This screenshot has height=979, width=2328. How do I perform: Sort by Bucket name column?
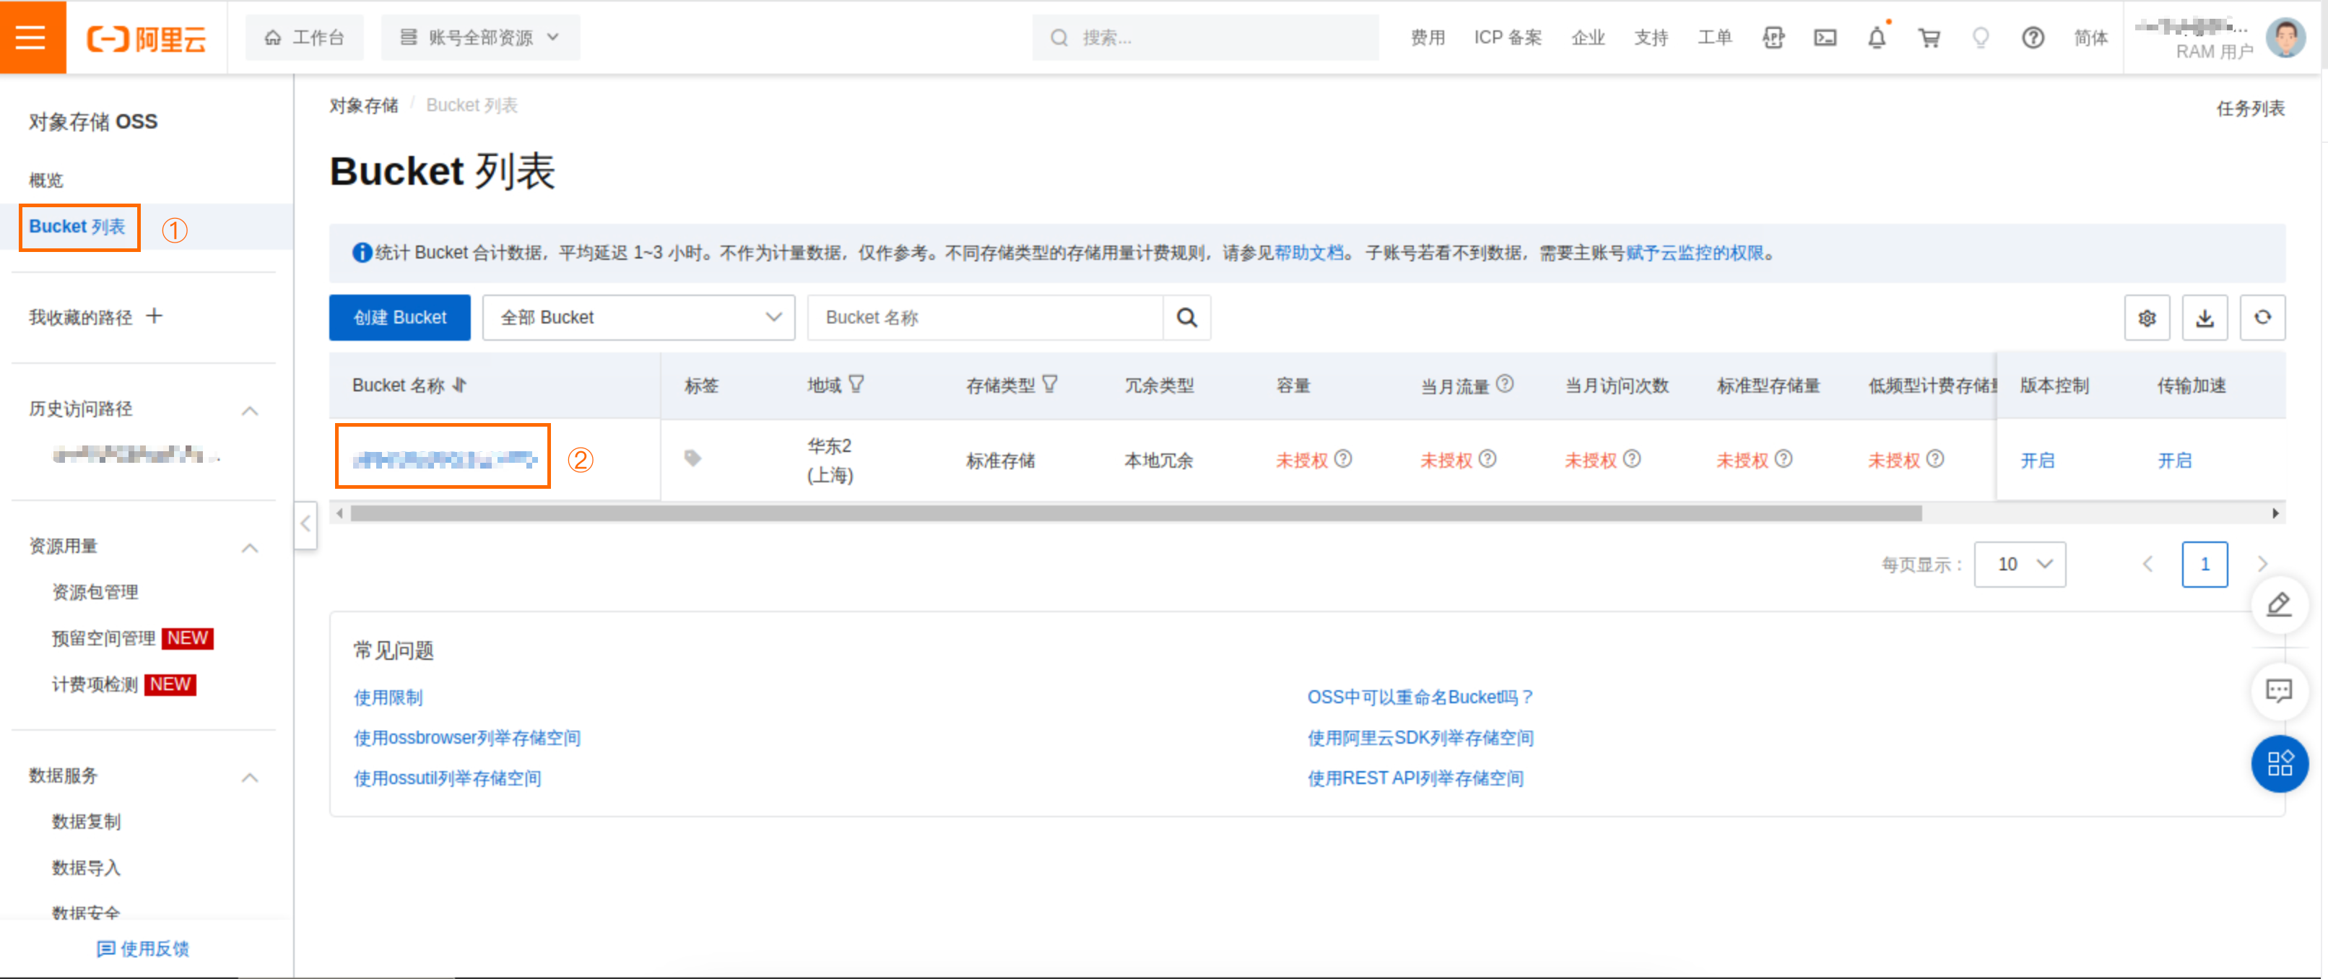tap(460, 385)
